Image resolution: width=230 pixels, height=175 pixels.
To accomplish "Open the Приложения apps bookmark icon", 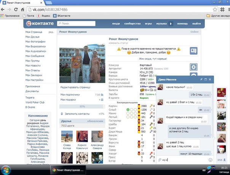I will click(x=2, y=16).
